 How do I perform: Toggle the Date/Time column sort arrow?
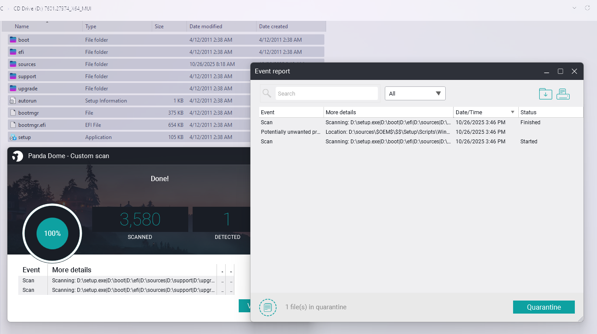coord(513,112)
